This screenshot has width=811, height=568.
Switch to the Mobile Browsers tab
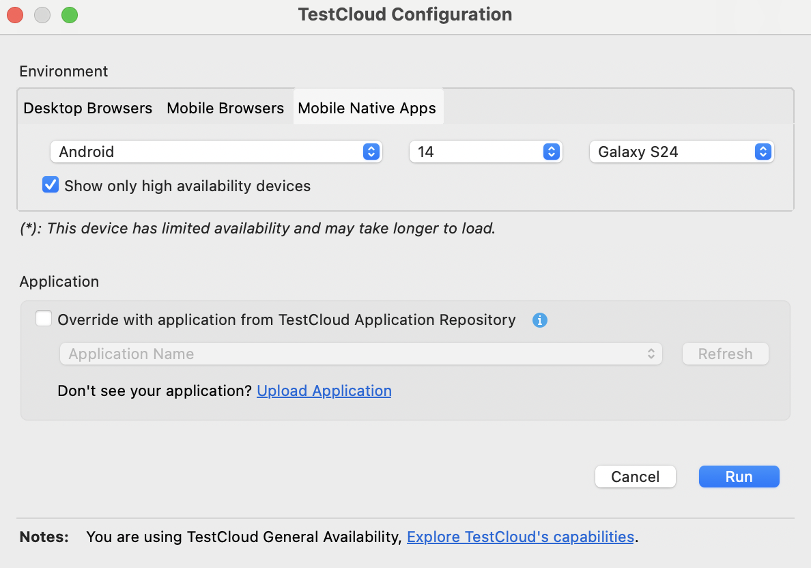[225, 109]
